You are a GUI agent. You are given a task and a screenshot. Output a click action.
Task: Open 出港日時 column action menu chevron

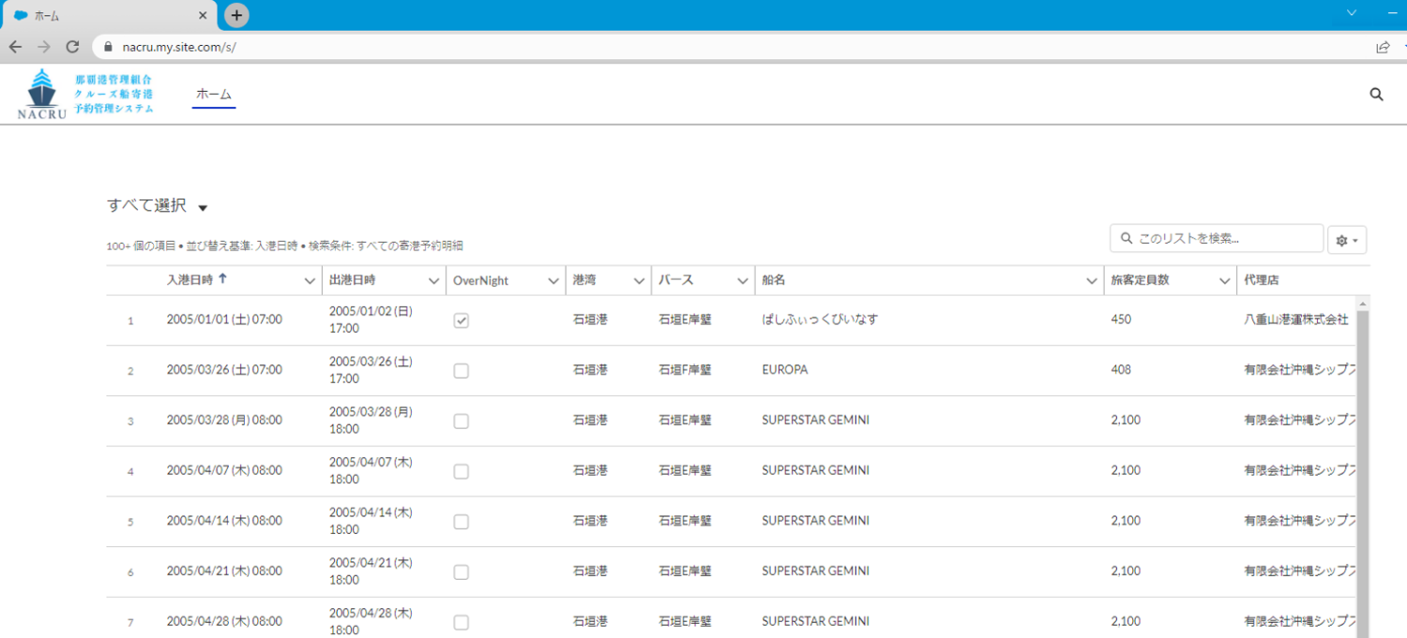433,280
